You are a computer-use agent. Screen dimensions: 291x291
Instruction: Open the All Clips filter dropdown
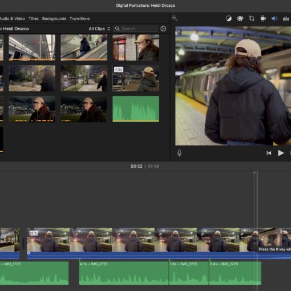point(99,29)
